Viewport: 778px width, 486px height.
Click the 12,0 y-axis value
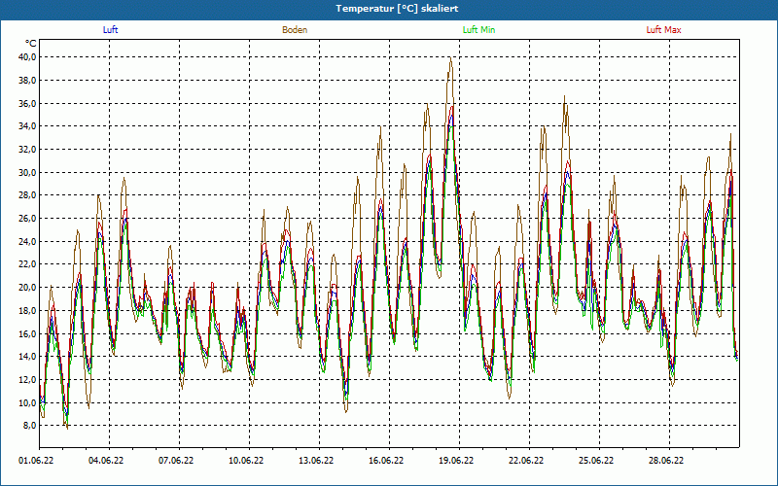[x=27, y=379]
